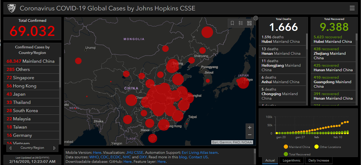
Task: Expand the map to fullscreen
Action: coord(256,18)
